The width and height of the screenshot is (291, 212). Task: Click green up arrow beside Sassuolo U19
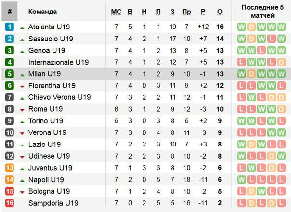(x=22, y=40)
